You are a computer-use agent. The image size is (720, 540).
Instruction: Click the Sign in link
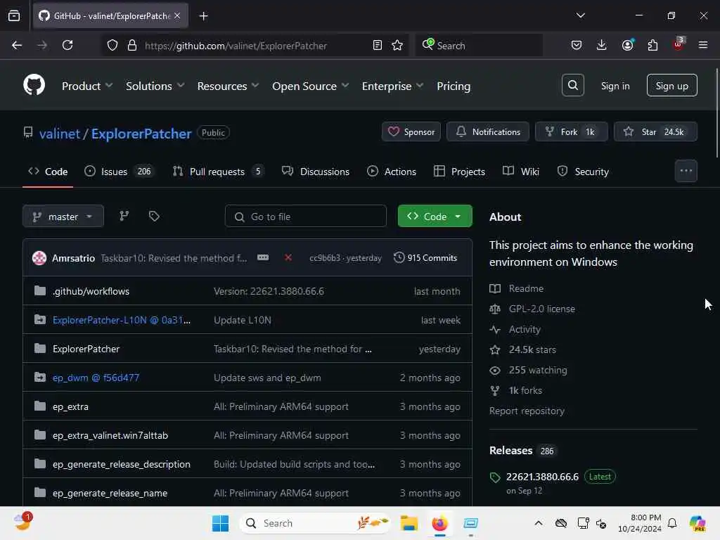coord(615,86)
